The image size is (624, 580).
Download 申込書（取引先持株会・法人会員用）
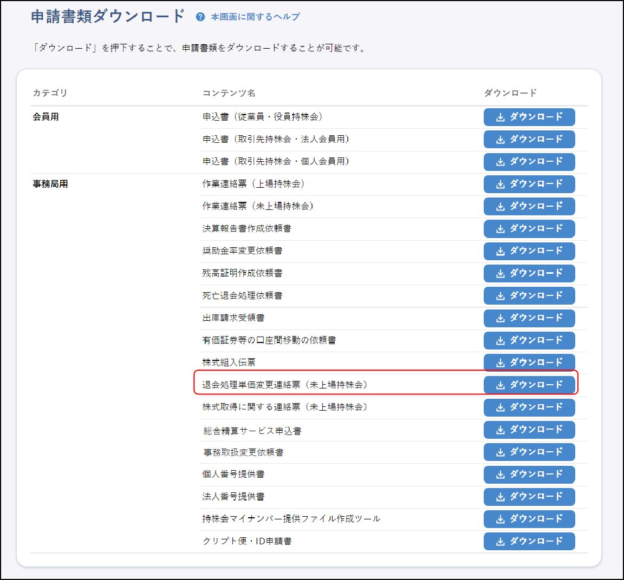[529, 140]
